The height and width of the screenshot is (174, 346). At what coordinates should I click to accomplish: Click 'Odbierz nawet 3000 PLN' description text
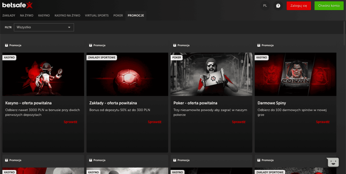[42, 112]
